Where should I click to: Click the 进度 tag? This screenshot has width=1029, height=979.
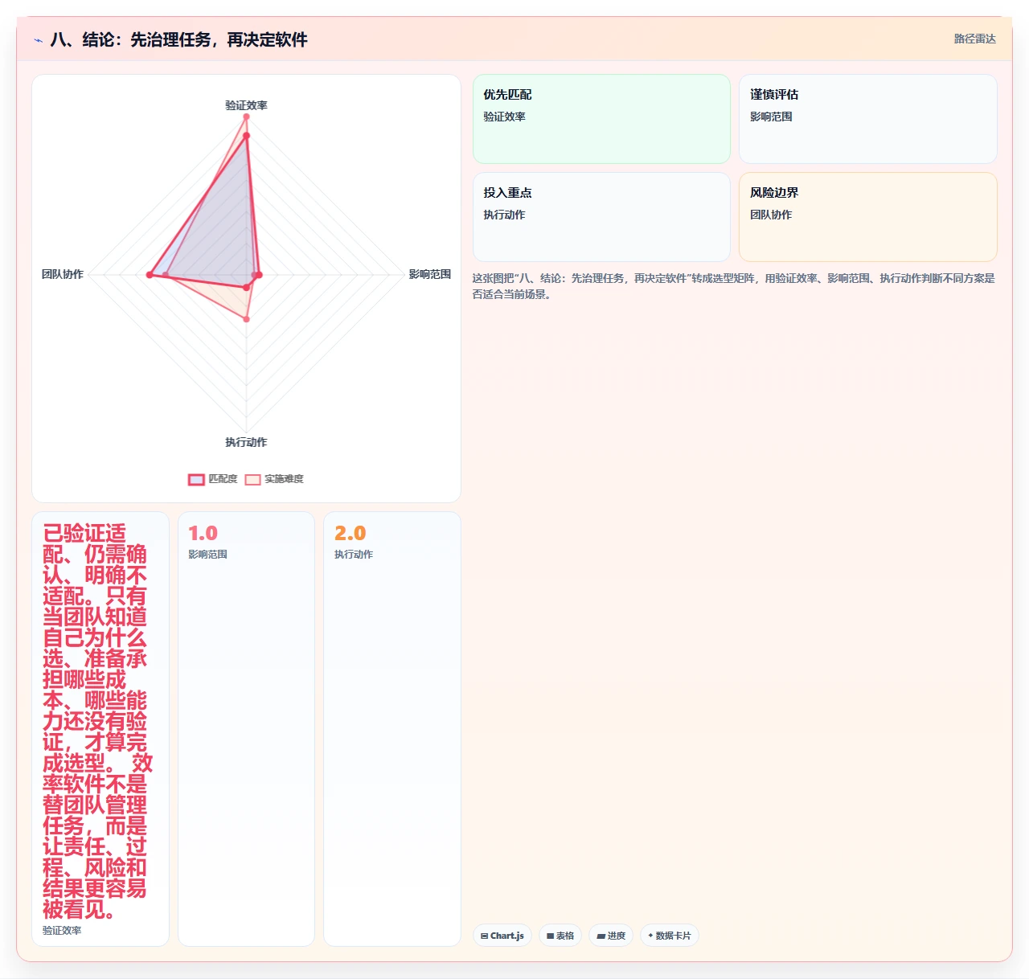point(611,936)
